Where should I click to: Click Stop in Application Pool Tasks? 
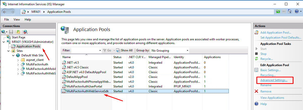[x=263, y=54]
